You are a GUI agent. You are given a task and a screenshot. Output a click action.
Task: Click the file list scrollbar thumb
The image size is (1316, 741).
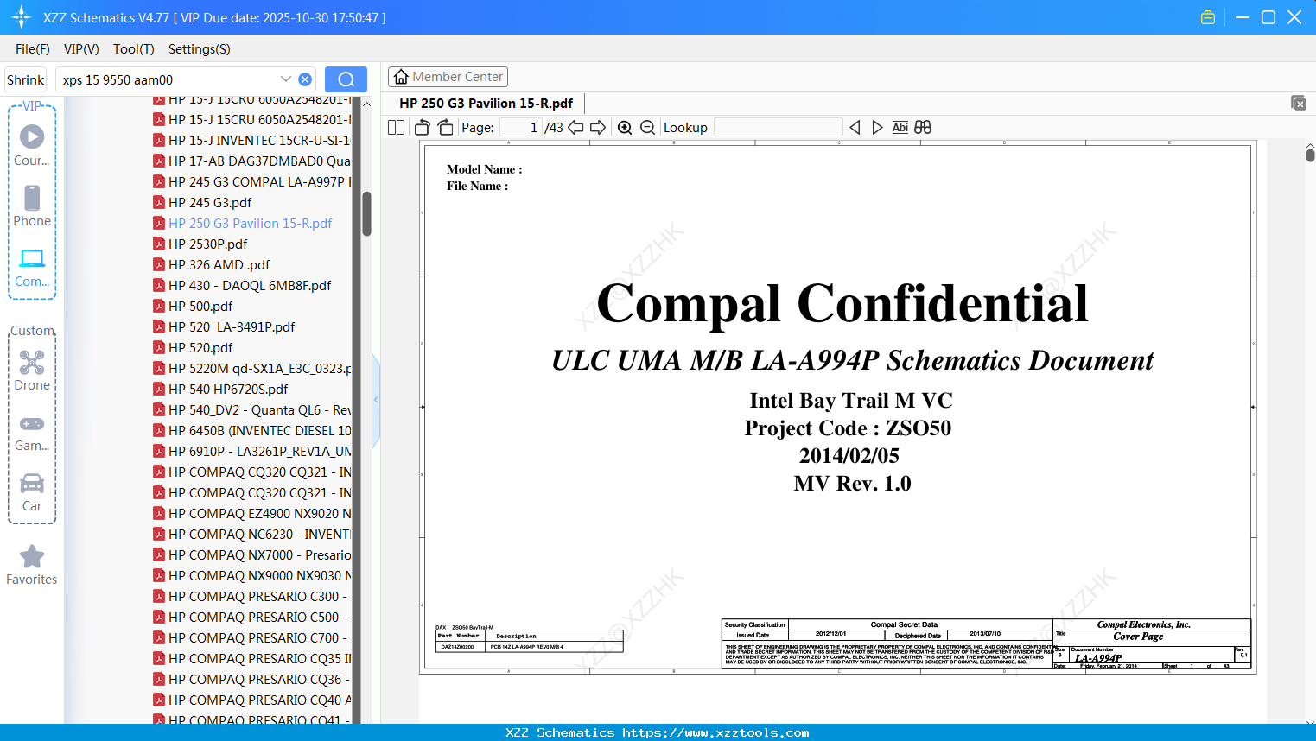pos(366,213)
